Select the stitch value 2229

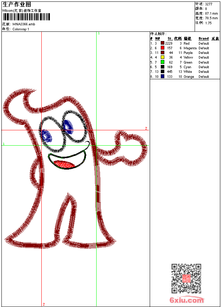pos(169,44)
